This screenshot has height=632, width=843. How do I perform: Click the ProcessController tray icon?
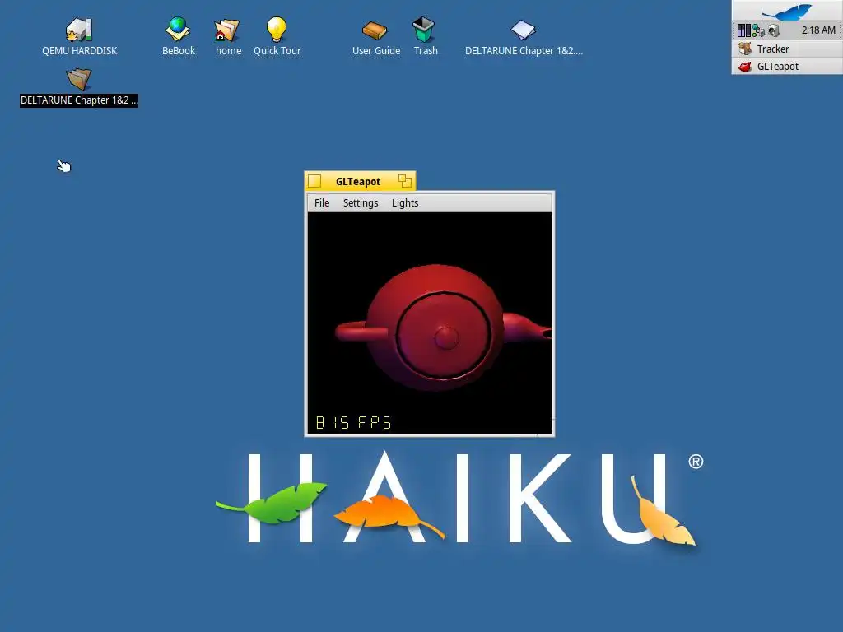pyautogui.click(x=743, y=30)
